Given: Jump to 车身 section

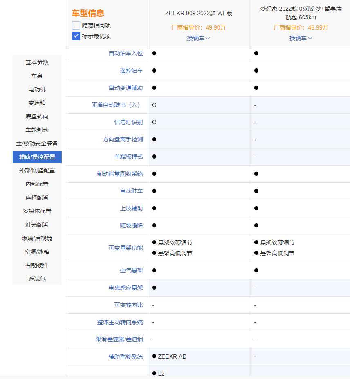Looking at the screenshot, I should pyautogui.click(x=37, y=76).
